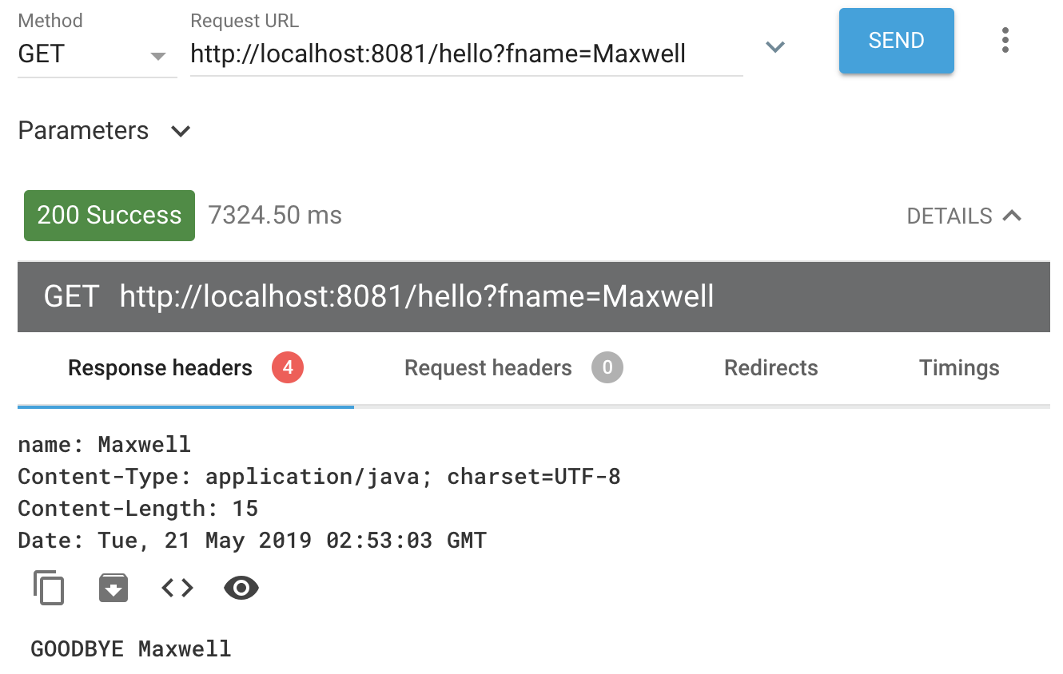The width and height of the screenshot is (1063, 674).
Task: Open the Redirects tab
Action: (x=770, y=368)
